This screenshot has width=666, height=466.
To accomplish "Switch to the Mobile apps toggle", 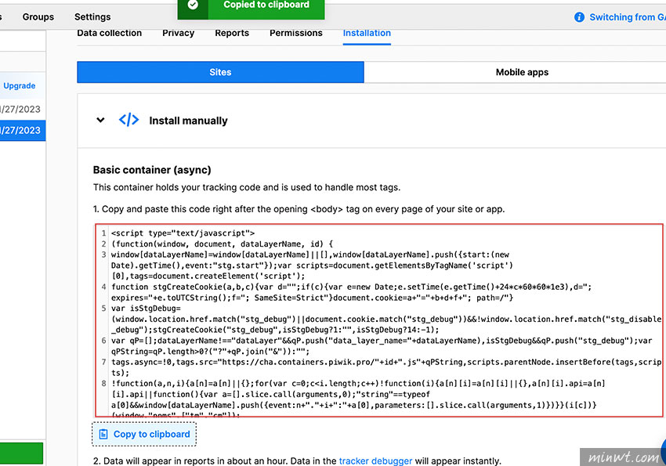I will coord(522,72).
